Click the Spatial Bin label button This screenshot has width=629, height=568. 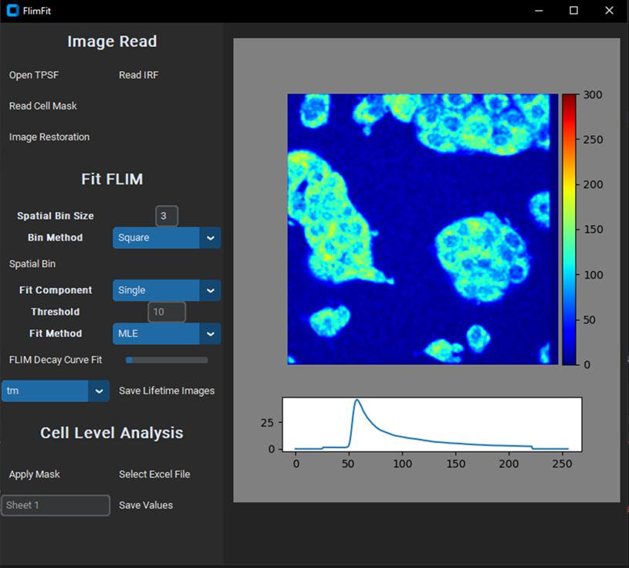32,263
